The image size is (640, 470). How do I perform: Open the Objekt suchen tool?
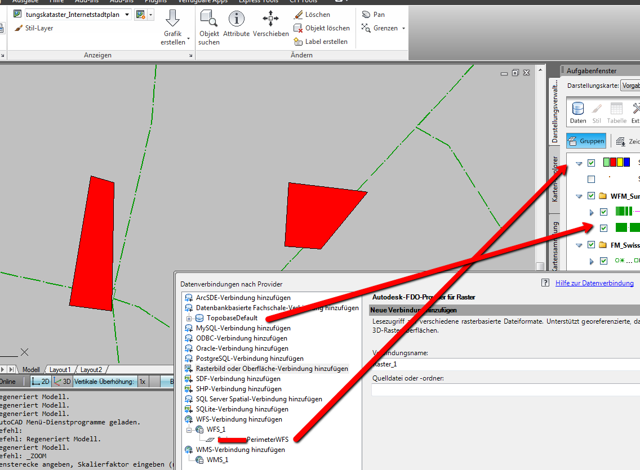point(209,28)
